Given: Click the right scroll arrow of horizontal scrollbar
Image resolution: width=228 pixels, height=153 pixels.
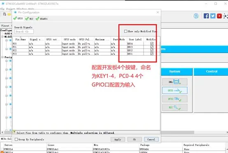Looking at the screenshot, I should (x=227, y=132).
